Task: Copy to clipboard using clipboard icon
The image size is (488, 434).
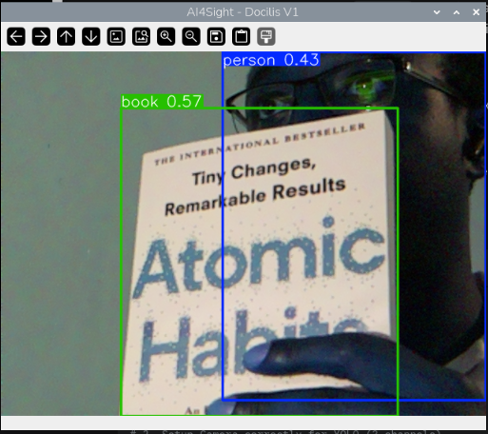Action: click(241, 37)
